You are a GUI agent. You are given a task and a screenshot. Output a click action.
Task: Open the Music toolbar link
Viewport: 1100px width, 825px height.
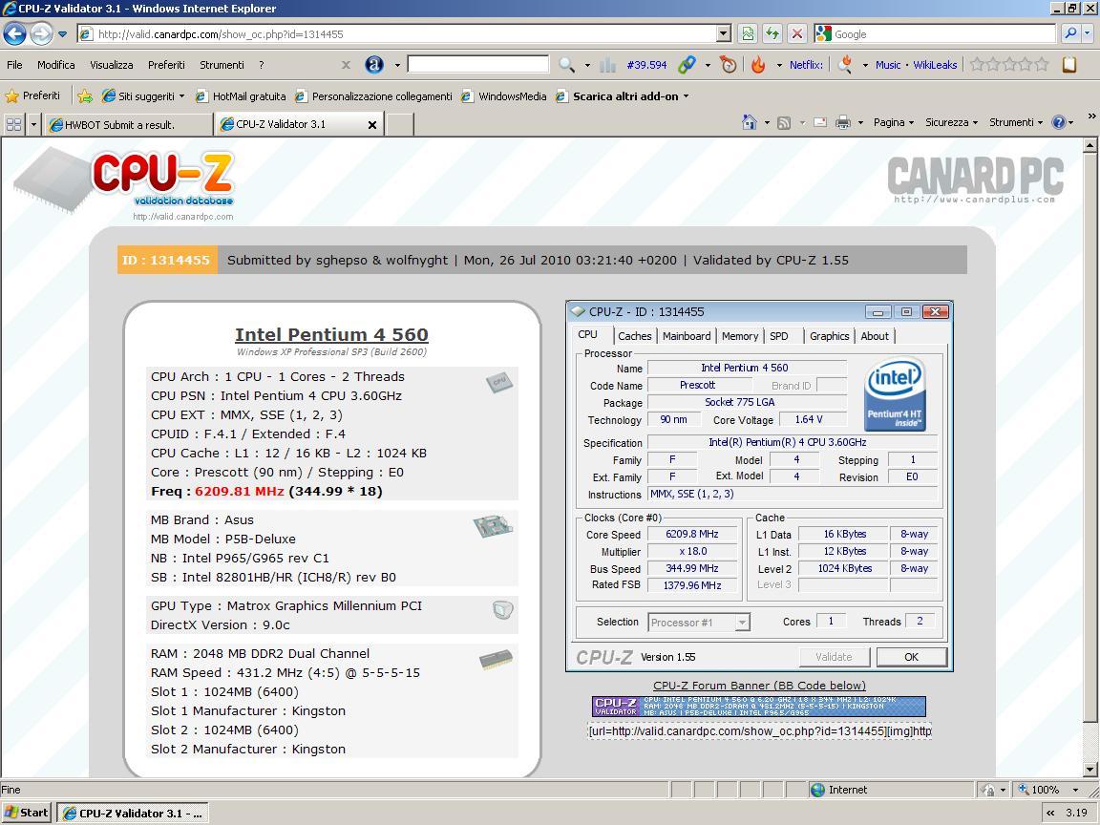tap(888, 65)
